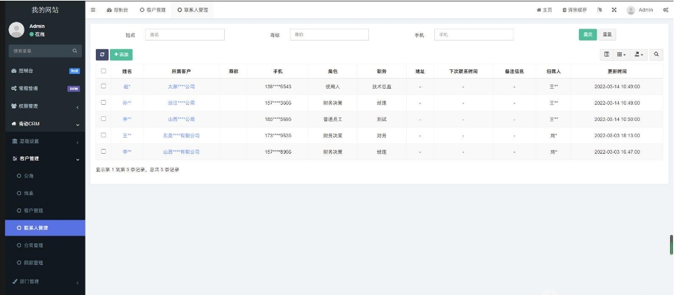Open 回款管理 in the sidebar

(x=46, y=263)
